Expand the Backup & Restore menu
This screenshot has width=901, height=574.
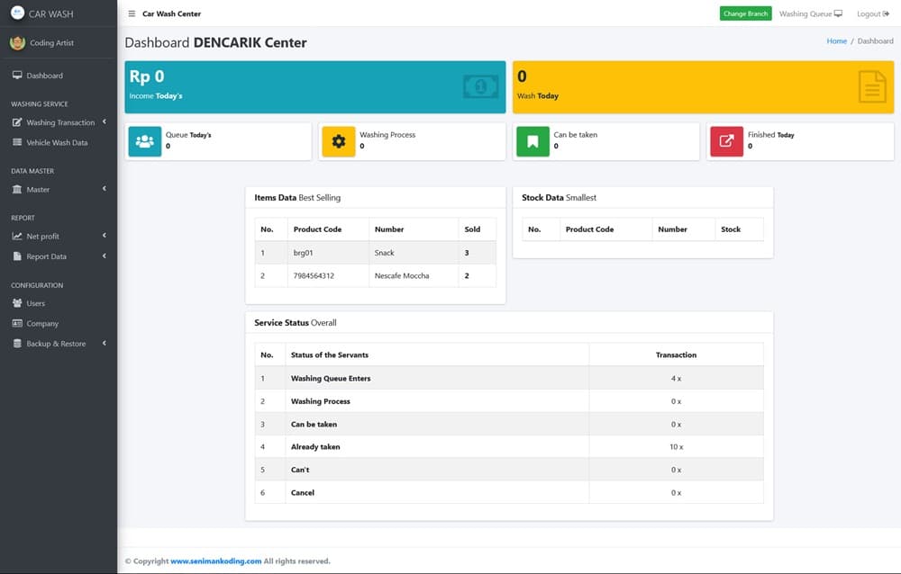[x=59, y=344]
